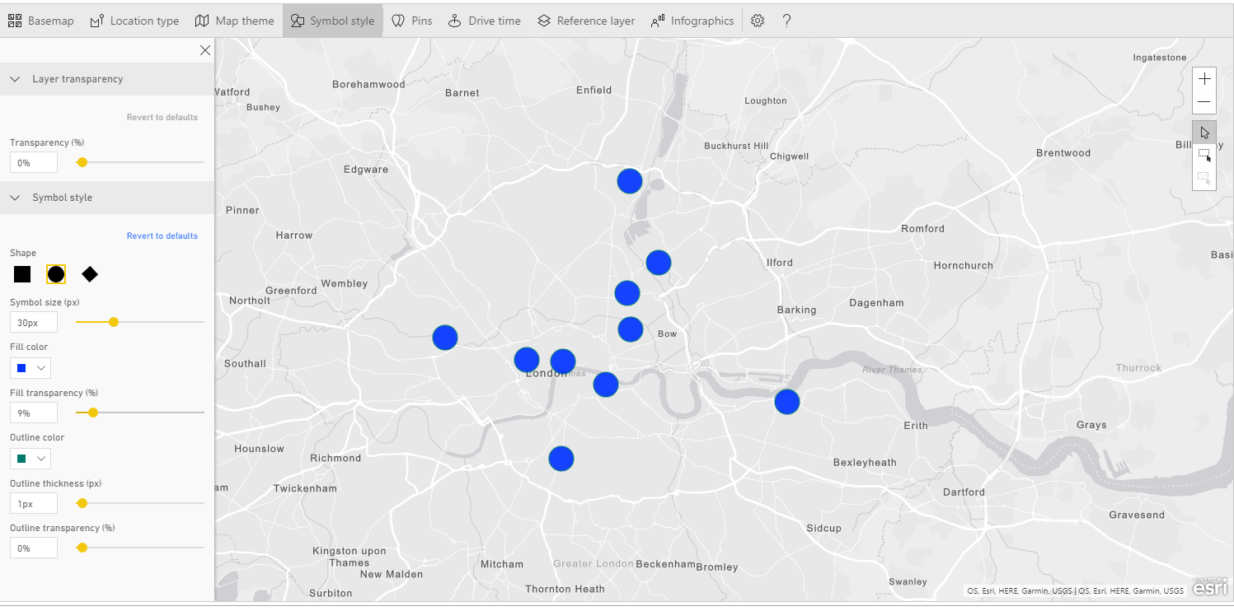Image resolution: width=1234 pixels, height=611 pixels.
Task: Select the circle symbol shape
Action: tap(56, 274)
